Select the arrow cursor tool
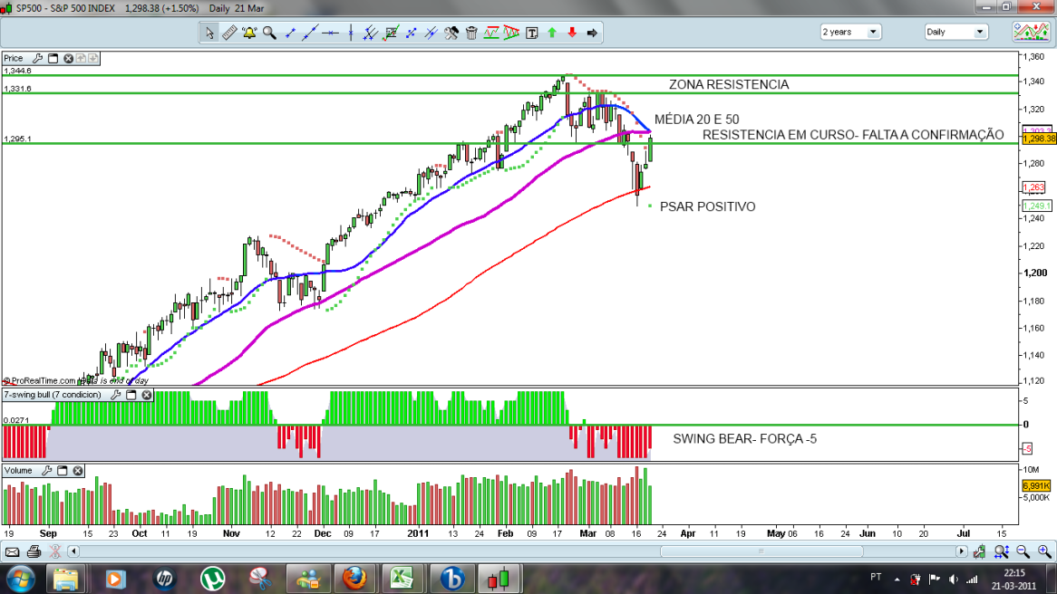 tap(209, 33)
